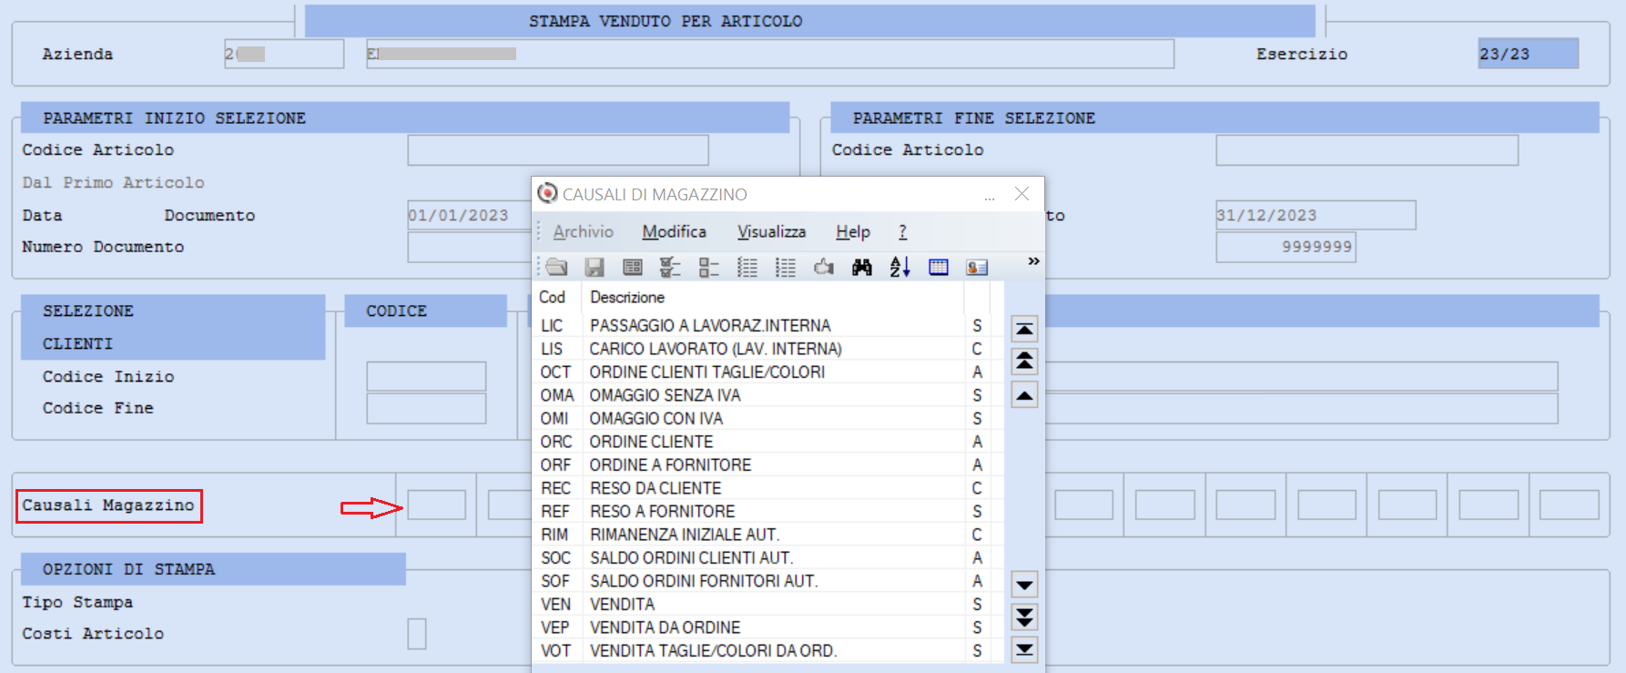Click the single up arrow button
This screenshot has width=1626, height=673.
[1024, 395]
